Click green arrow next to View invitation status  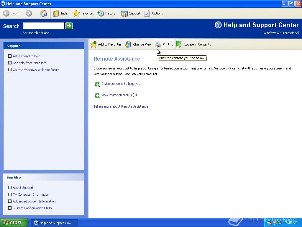[98, 95]
